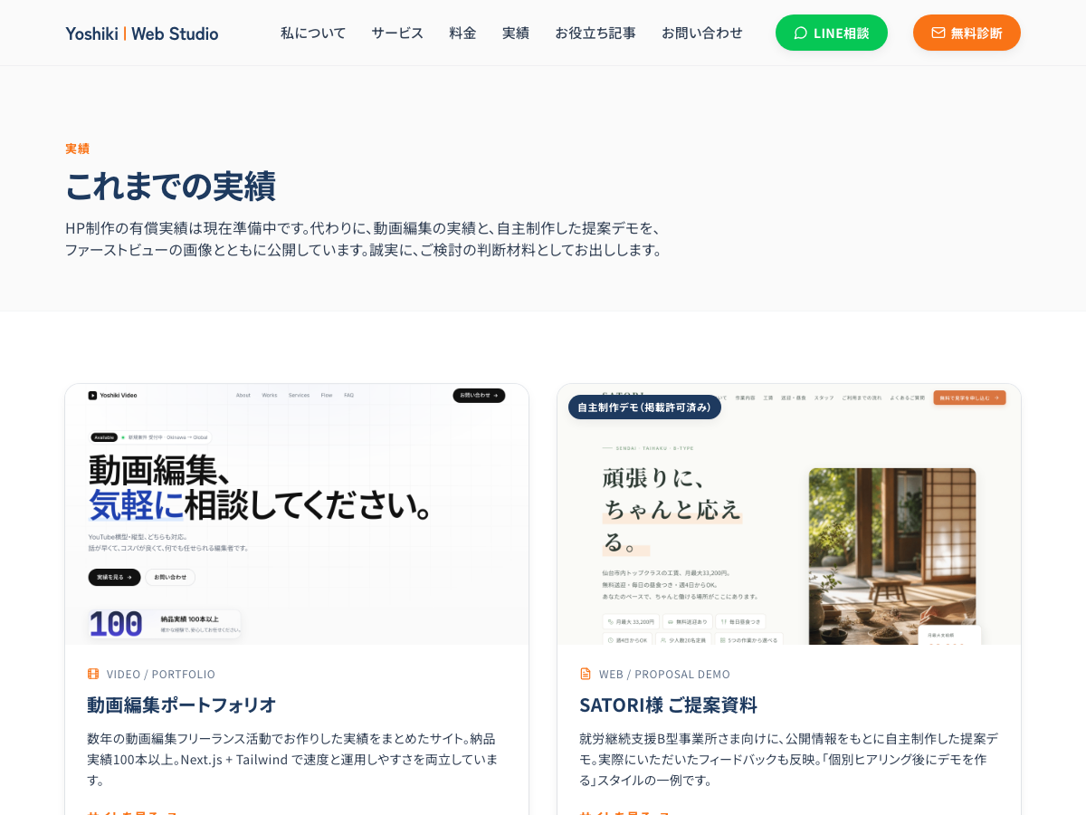This screenshot has height=815, width=1086.
Task: Go to the サービス page
Action: 397,33
